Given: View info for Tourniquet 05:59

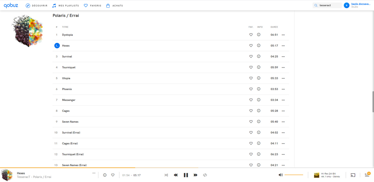Looking at the screenshot, I should (x=259, y=67).
